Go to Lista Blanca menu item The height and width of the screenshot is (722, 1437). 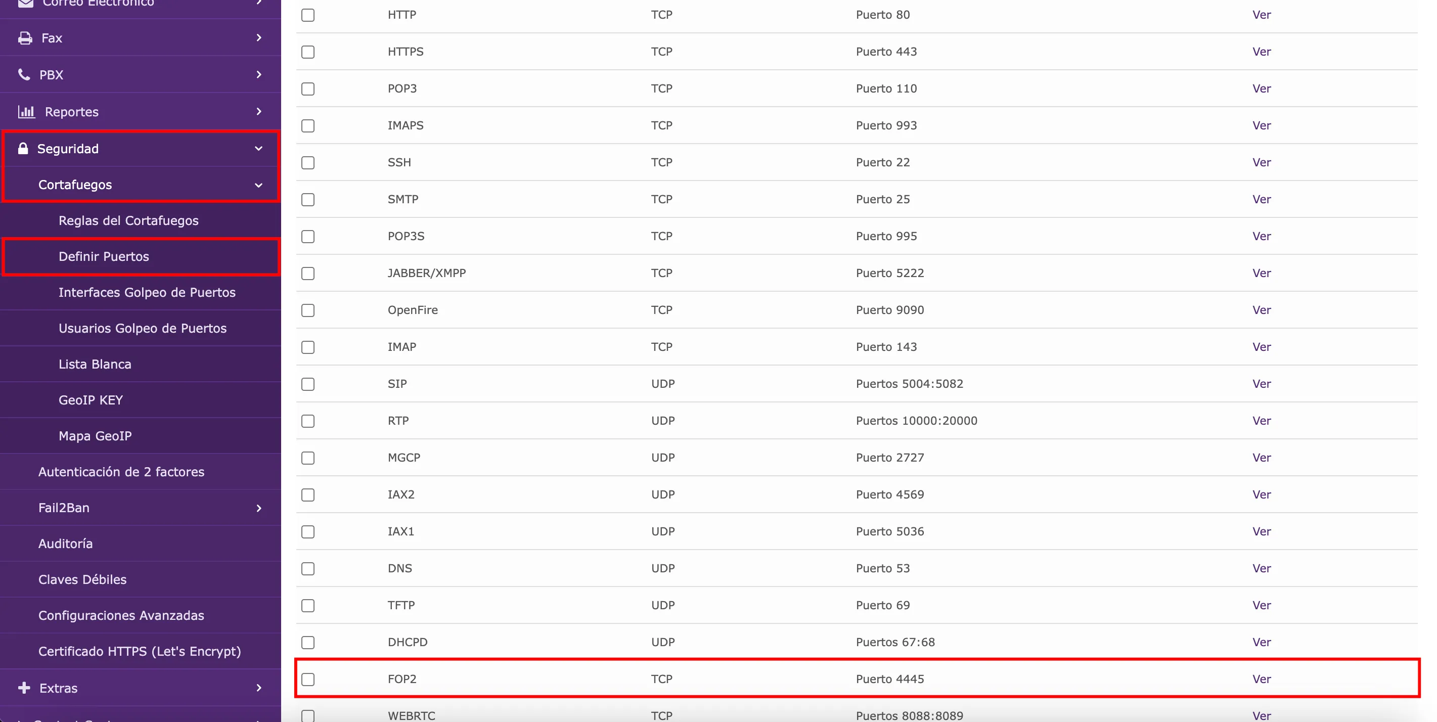coord(95,365)
